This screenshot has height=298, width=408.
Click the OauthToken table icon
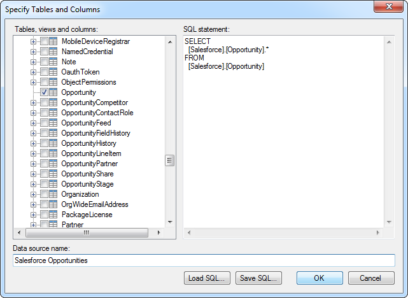tap(53, 72)
